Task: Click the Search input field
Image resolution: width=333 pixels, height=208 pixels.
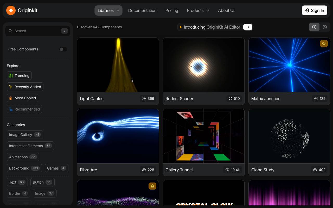Action: pos(38,31)
